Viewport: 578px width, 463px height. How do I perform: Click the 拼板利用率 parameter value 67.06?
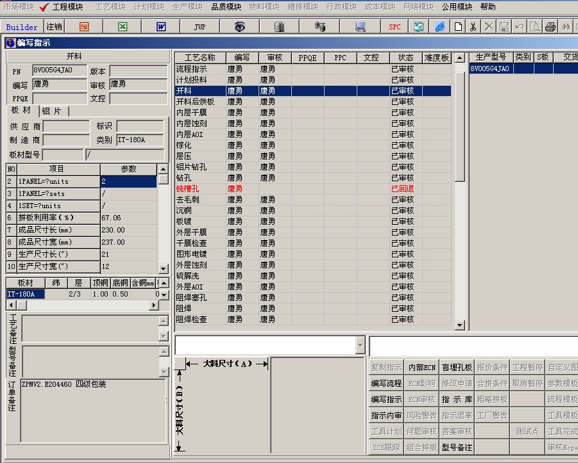(x=129, y=218)
